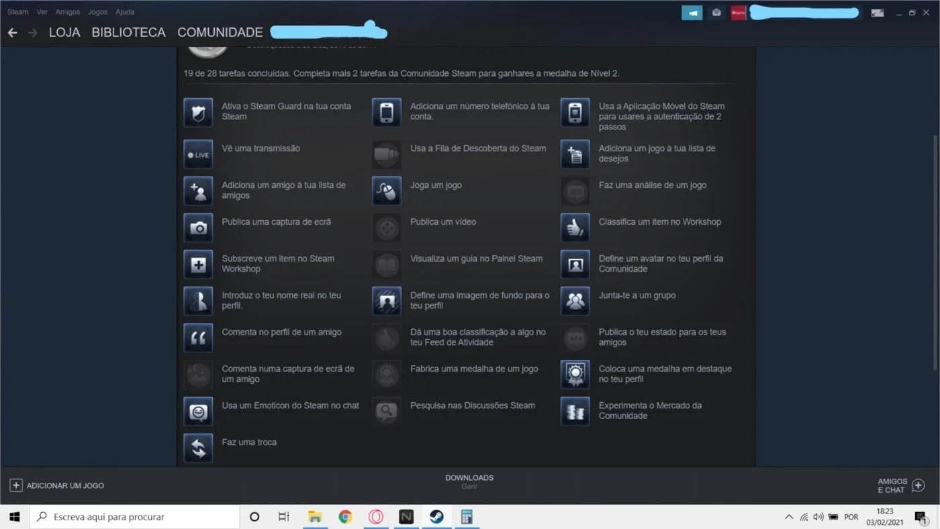Click the page vertical scrollbar
This screenshot has height=529, width=940.
[x=935, y=252]
